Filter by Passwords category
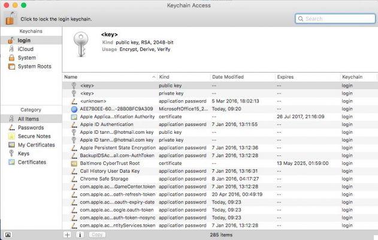 pyautogui.click(x=31, y=127)
